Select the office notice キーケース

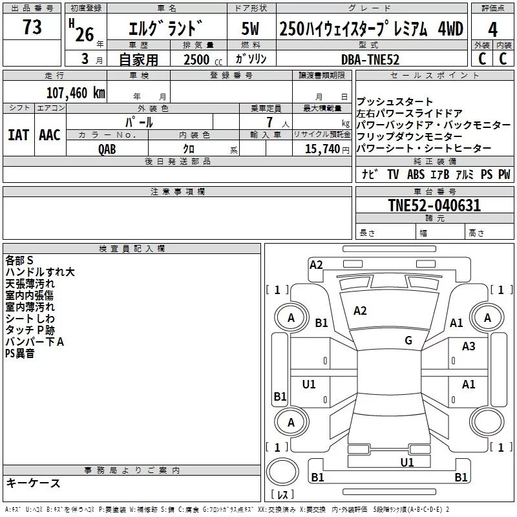(x=34, y=483)
